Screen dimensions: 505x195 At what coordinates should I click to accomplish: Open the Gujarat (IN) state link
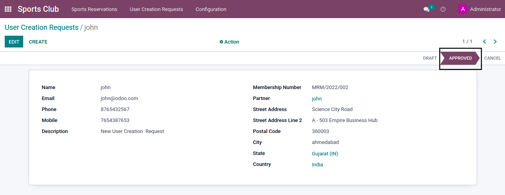pyautogui.click(x=325, y=154)
